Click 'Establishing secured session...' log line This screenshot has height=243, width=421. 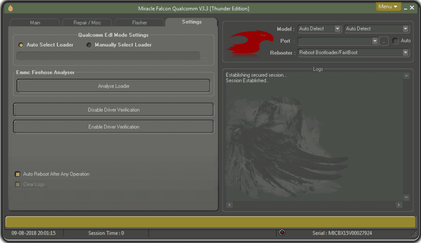pos(256,75)
